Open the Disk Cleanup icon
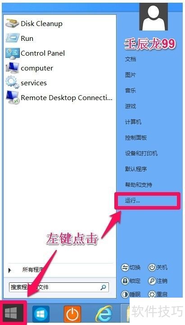Image resolution: width=185 pixels, height=325 pixels. 12,23
